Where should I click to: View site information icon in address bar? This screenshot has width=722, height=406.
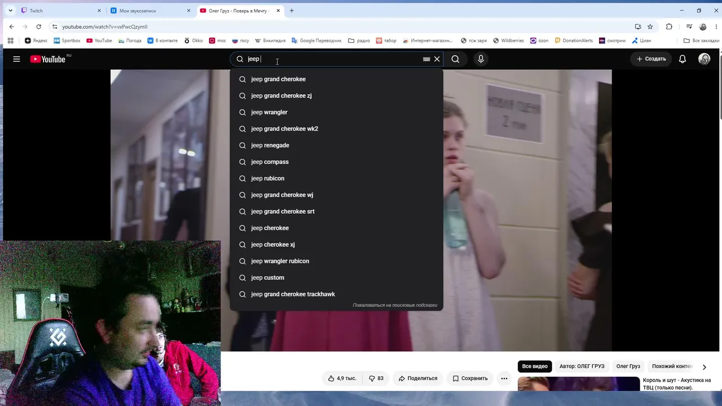click(x=55, y=27)
